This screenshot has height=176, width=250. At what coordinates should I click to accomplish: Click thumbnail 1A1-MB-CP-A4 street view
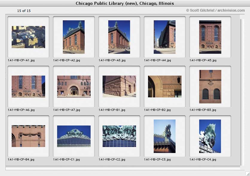coord(164,37)
